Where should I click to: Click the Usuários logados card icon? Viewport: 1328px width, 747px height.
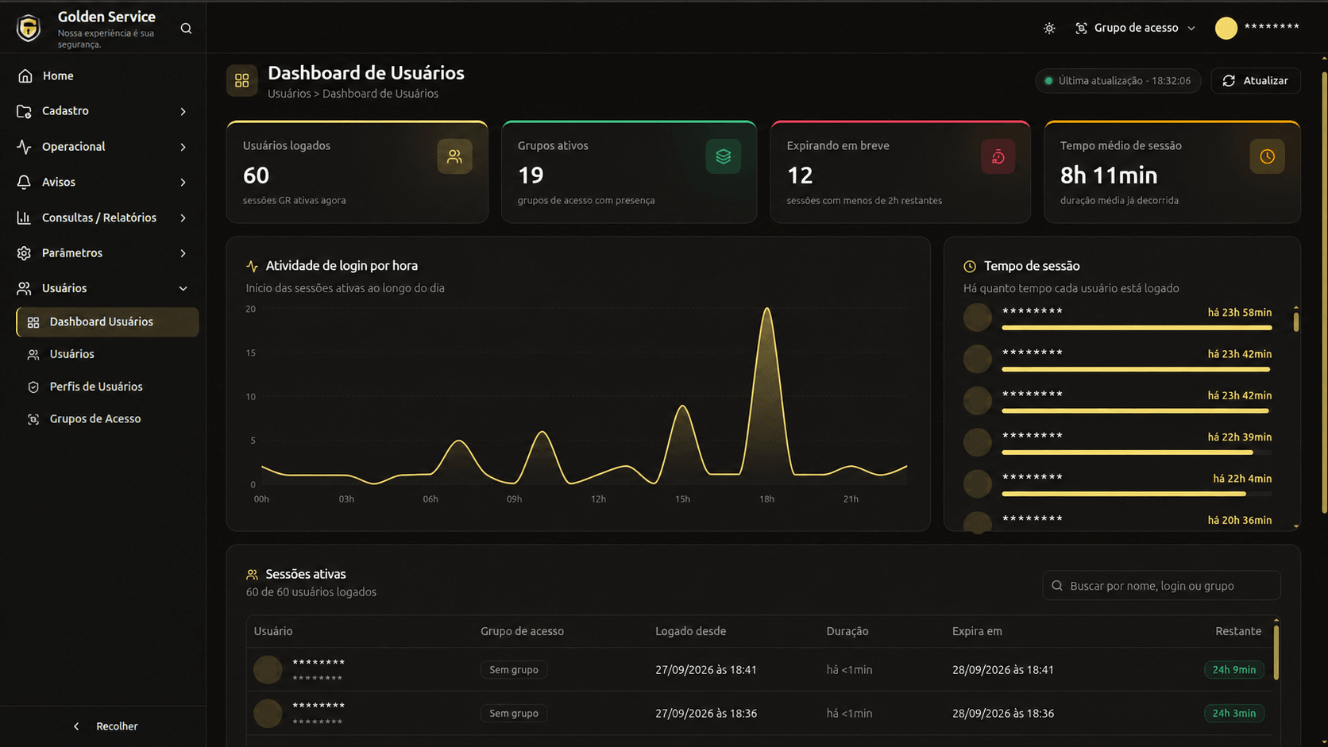pos(454,156)
